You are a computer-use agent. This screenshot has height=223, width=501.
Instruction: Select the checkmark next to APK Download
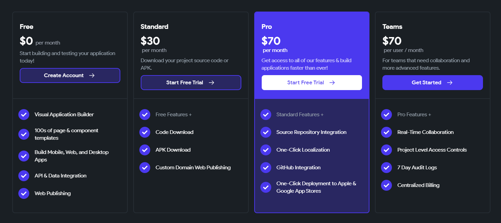click(x=145, y=150)
